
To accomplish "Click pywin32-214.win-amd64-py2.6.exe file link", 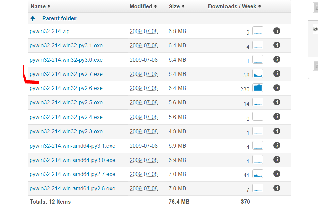I will (72, 188).
